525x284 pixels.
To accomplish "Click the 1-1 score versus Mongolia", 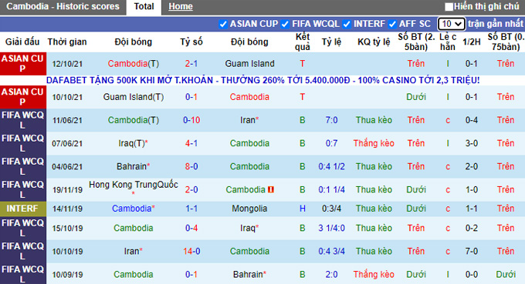I will (191, 209).
